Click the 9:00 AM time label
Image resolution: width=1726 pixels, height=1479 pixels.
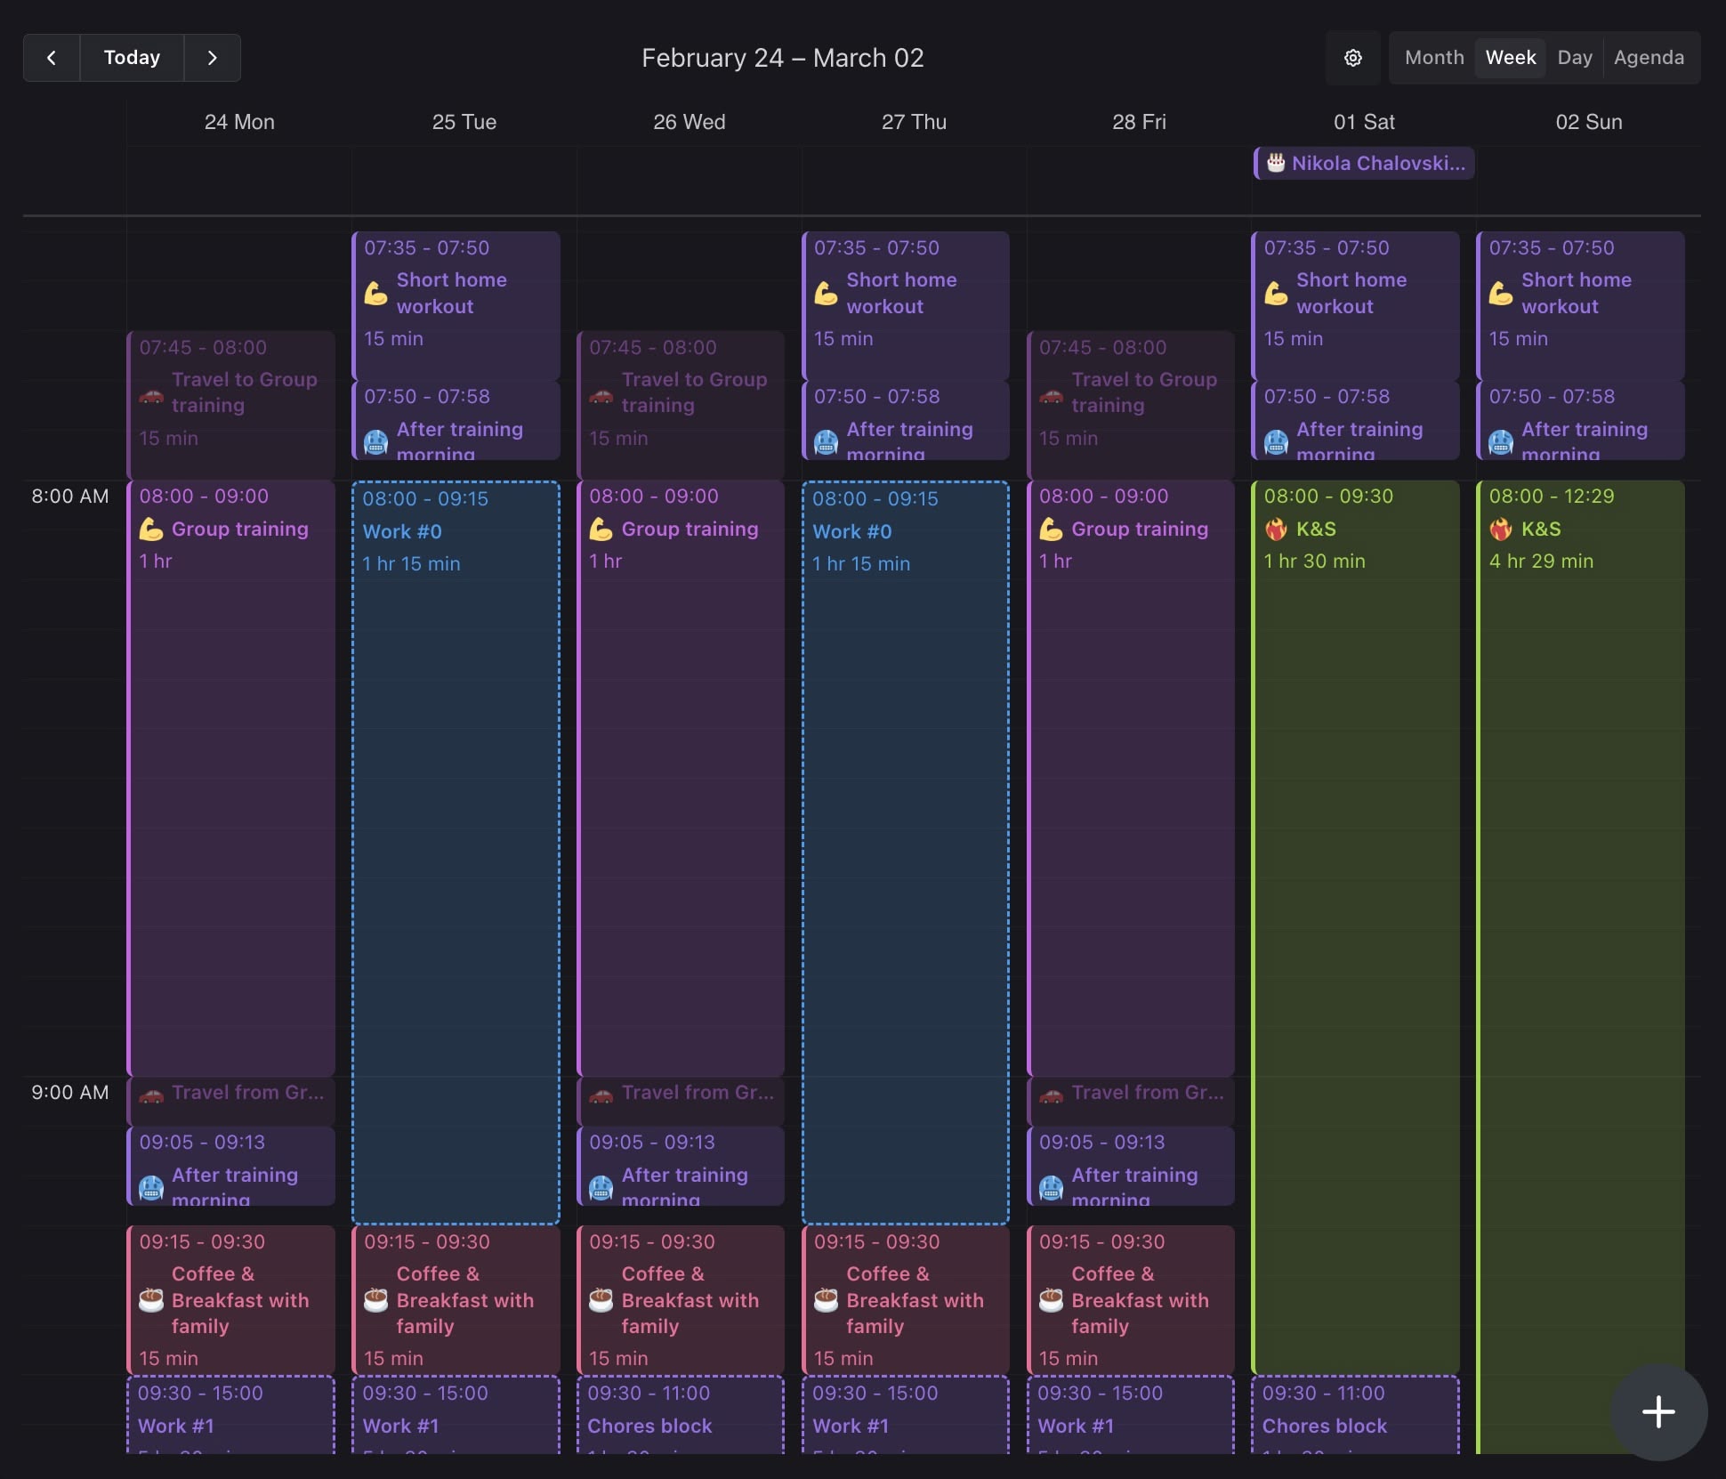(x=70, y=1093)
